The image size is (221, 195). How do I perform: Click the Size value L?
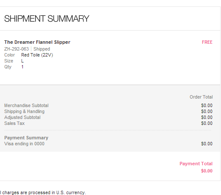(x=22, y=61)
